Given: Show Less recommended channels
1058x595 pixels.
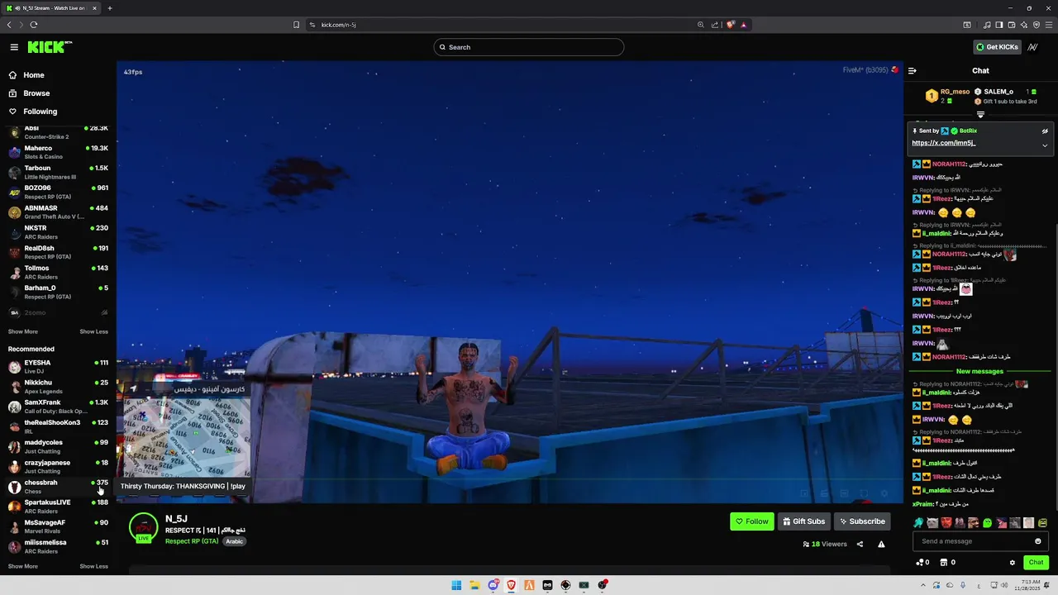Looking at the screenshot, I should pyautogui.click(x=93, y=566).
